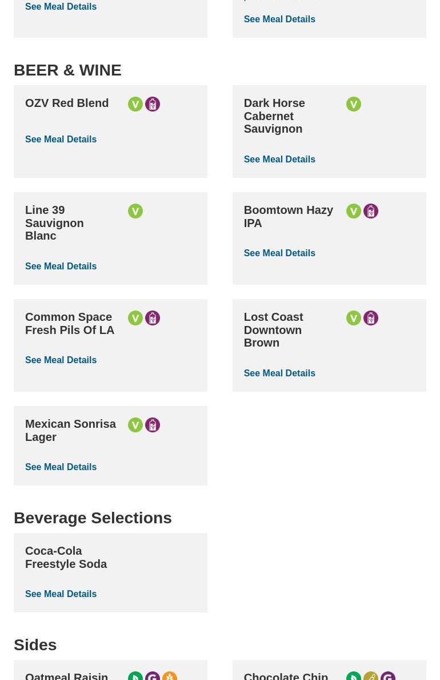440x680 pixels.
Task: Click the purple alcohol icon for Lost Coast Downtown Brown
Action: click(371, 318)
